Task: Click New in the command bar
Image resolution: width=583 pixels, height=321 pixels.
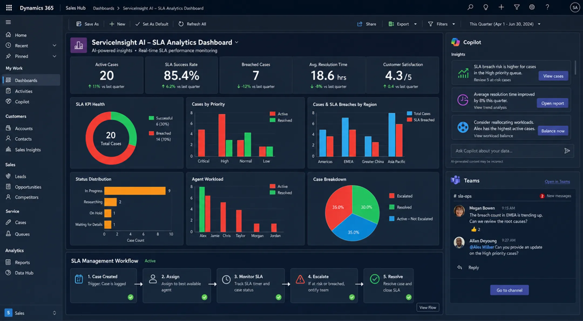Action: [x=117, y=24]
